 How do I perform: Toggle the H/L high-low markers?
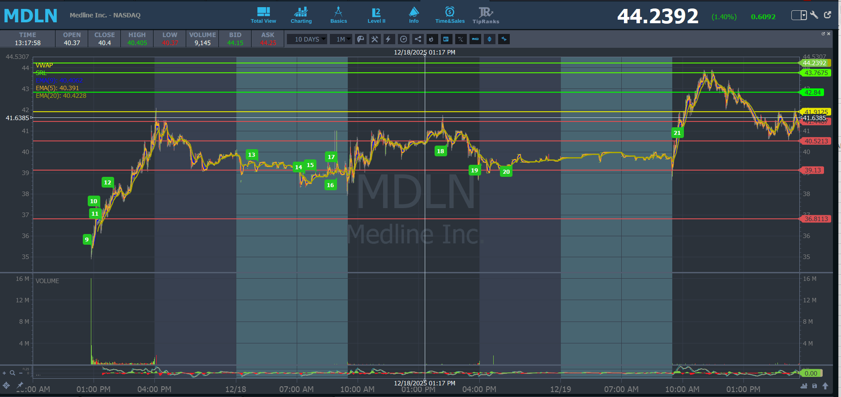[461, 39]
